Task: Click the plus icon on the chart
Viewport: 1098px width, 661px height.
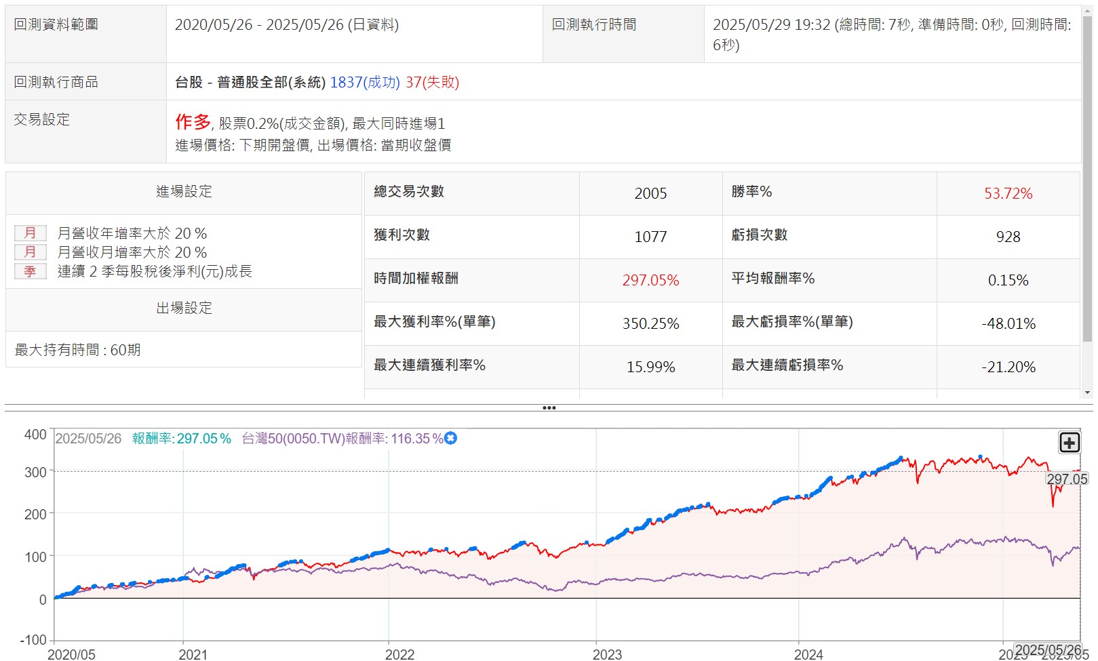Action: 1069,443
